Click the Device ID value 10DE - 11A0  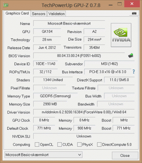click(x=46, y=64)
